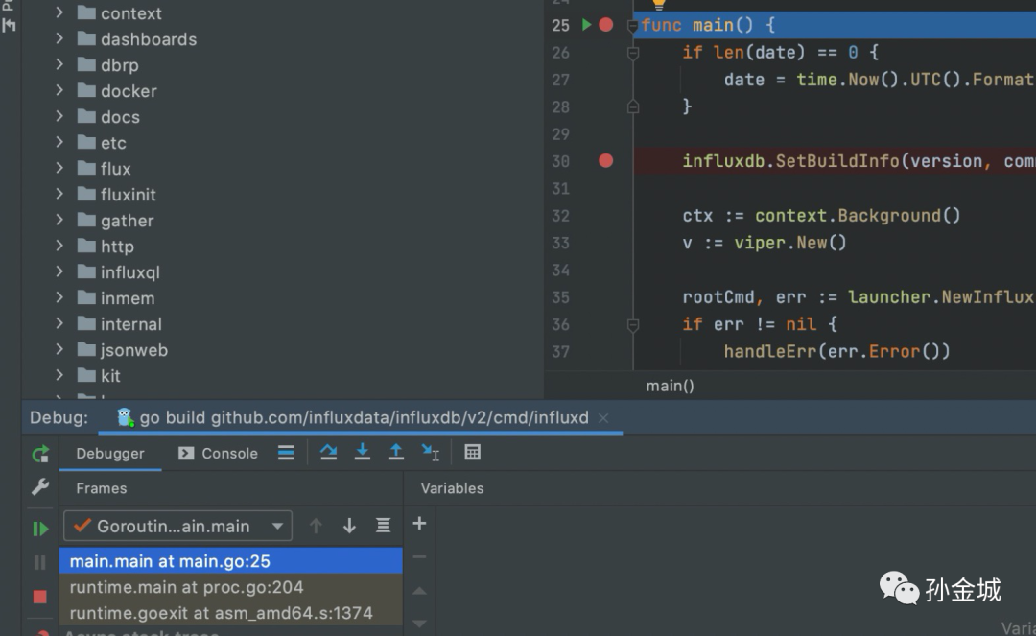Image resolution: width=1036 pixels, height=636 pixels.
Task: Select the Debugger tab
Action: (x=110, y=454)
